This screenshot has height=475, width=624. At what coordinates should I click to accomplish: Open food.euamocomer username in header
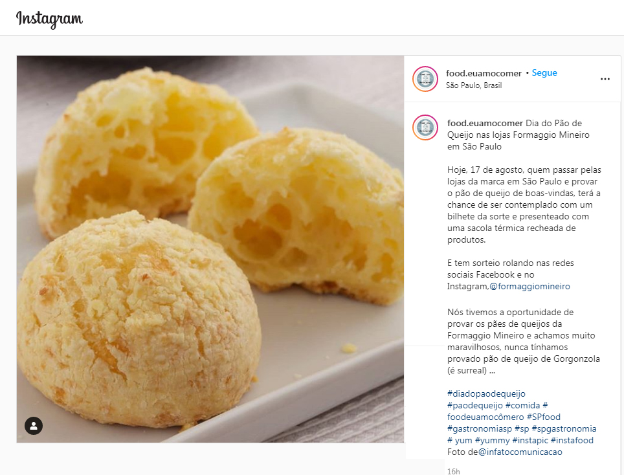tap(484, 73)
